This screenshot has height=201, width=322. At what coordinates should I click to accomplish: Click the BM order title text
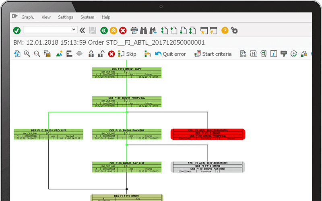(109, 43)
